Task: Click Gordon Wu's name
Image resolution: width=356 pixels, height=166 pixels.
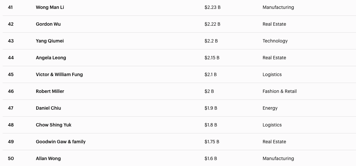Action: [x=48, y=24]
